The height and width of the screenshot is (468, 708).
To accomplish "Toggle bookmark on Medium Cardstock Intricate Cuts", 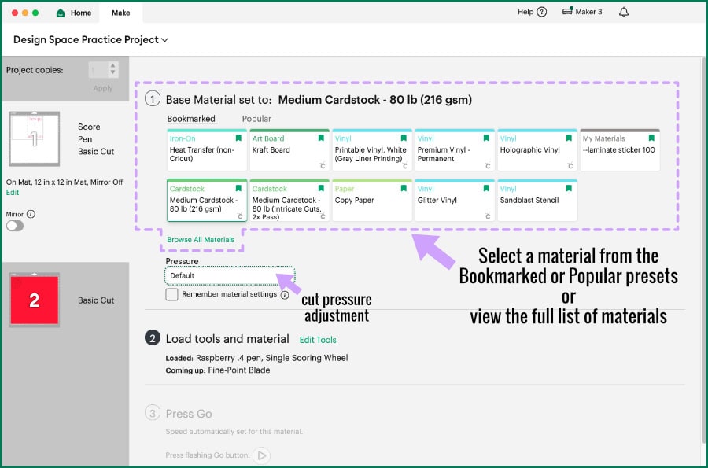I will (x=321, y=188).
